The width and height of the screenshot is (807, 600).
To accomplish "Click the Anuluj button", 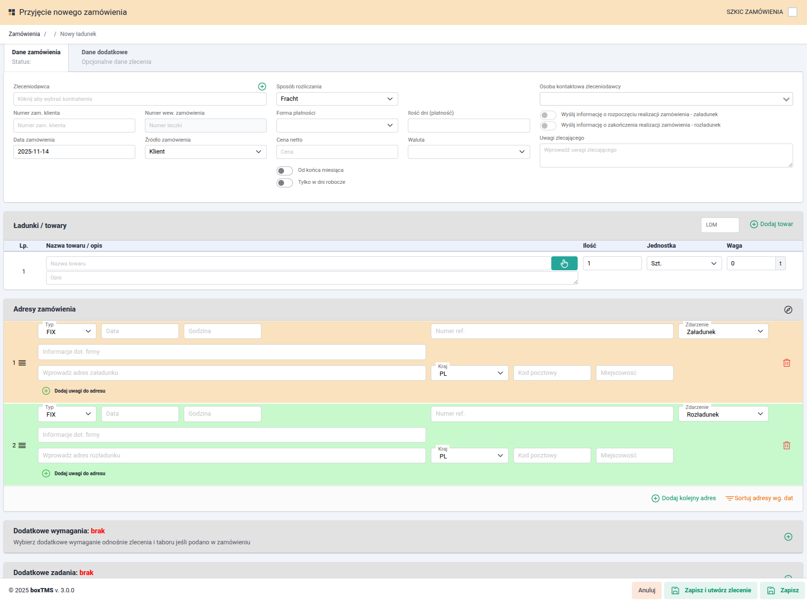I will click(646, 590).
